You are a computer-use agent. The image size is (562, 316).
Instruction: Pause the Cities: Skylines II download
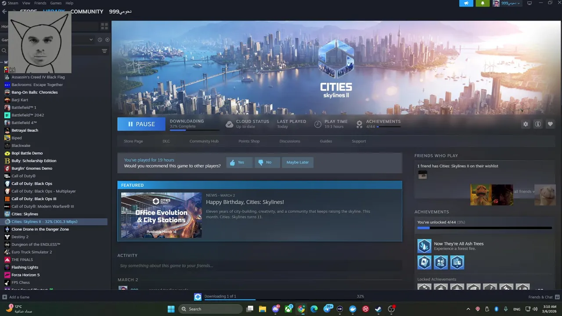pos(141,124)
